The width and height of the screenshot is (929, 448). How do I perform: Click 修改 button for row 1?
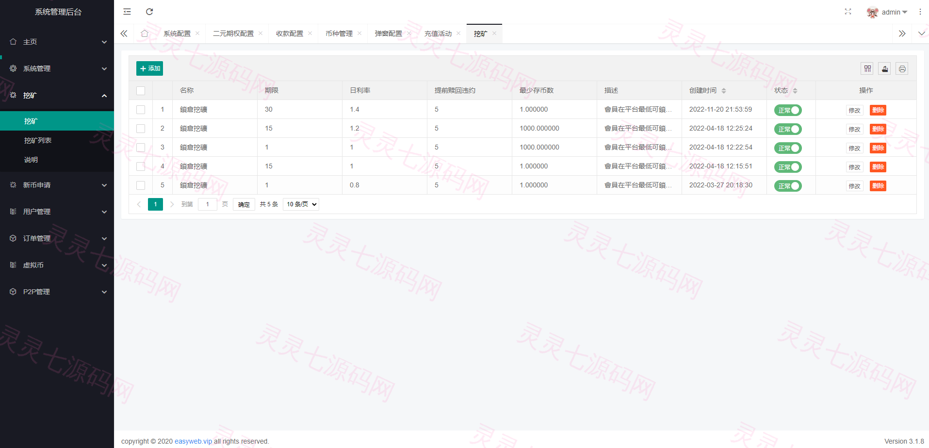pyautogui.click(x=855, y=110)
